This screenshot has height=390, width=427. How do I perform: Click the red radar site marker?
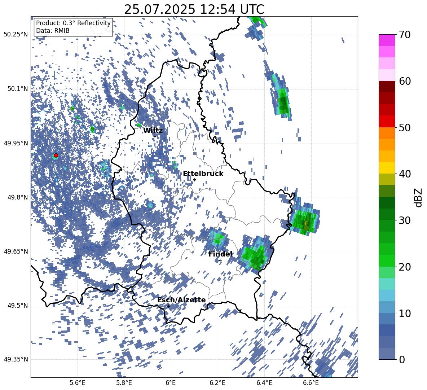coord(56,155)
